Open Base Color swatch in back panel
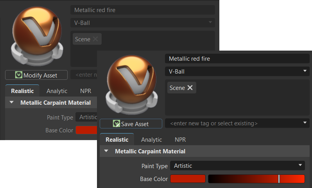 tap(86, 130)
